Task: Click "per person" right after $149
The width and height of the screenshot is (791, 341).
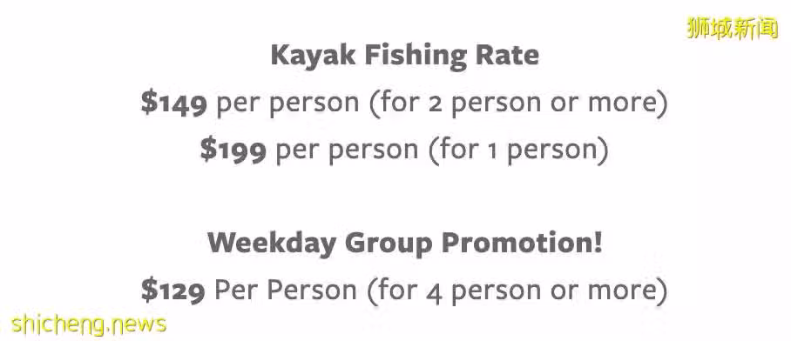Action: click(x=288, y=104)
